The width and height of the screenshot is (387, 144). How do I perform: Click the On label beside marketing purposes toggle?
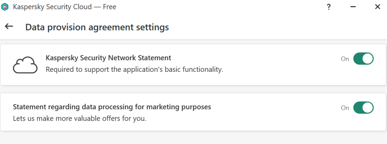pos(345,108)
